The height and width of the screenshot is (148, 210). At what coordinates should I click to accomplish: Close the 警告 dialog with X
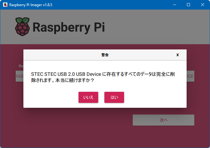pyautogui.click(x=178, y=55)
